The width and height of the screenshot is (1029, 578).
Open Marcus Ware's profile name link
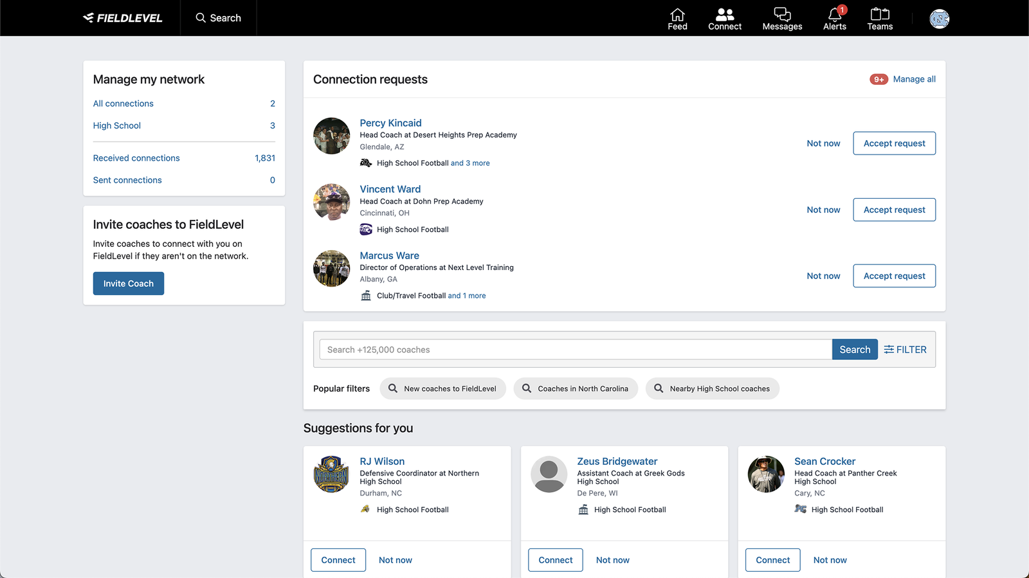pos(389,255)
